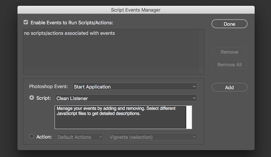Viewport: 271px width, 157px height.
Task: Open the Photoshop Event dropdown
Action: pyautogui.click(x=135, y=87)
